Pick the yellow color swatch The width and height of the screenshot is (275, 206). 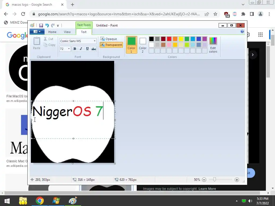click(181, 39)
